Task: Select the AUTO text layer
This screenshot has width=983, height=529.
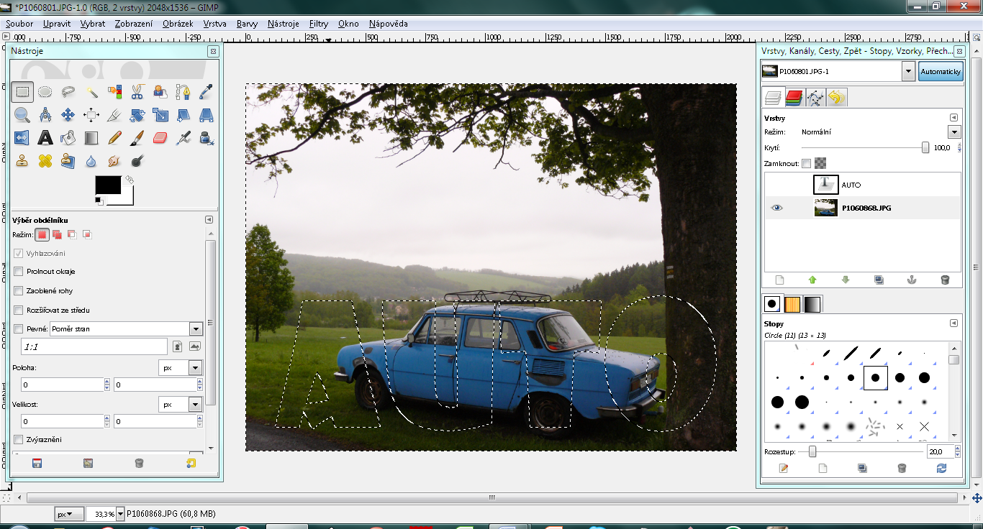Action: click(851, 185)
